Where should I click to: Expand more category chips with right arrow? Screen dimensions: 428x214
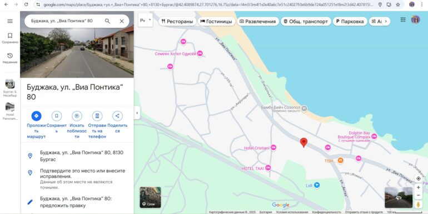[x=386, y=21]
